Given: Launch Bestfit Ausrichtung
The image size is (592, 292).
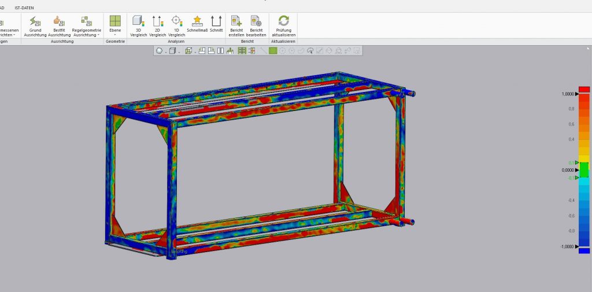Looking at the screenshot, I should pos(60,25).
